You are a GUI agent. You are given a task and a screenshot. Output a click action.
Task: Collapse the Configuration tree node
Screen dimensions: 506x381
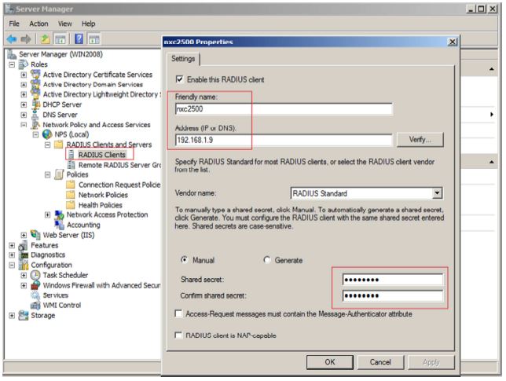(13, 266)
